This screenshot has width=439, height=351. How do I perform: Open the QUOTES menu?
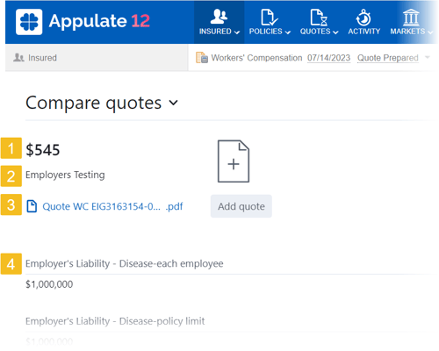click(x=319, y=32)
